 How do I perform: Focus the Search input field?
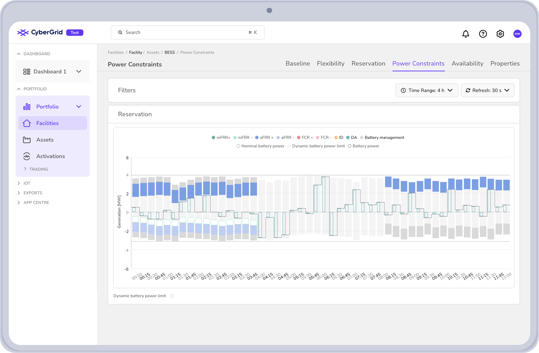pyautogui.click(x=188, y=32)
